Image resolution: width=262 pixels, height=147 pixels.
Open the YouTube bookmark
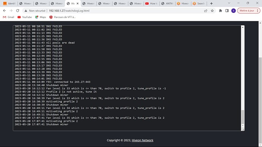[25, 17]
